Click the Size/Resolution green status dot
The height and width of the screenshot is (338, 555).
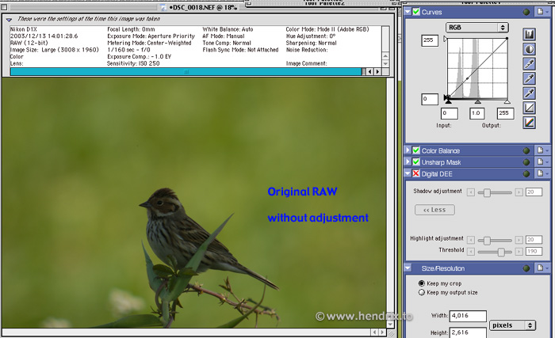click(x=526, y=268)
